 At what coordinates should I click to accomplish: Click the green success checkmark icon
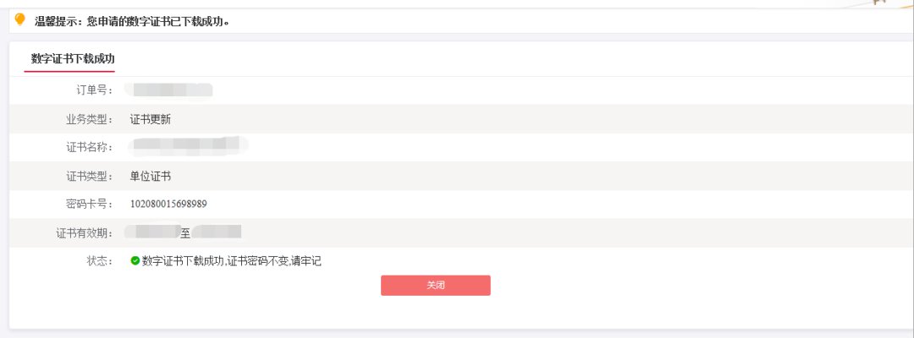[135, 261]
